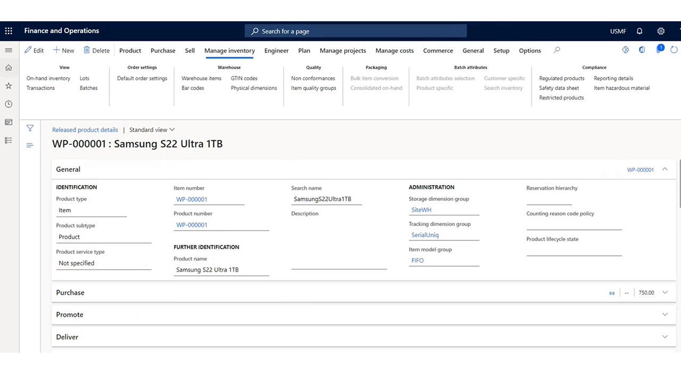Open the General action tab
This screenshot has height=383, width=681.
[473, 51]
